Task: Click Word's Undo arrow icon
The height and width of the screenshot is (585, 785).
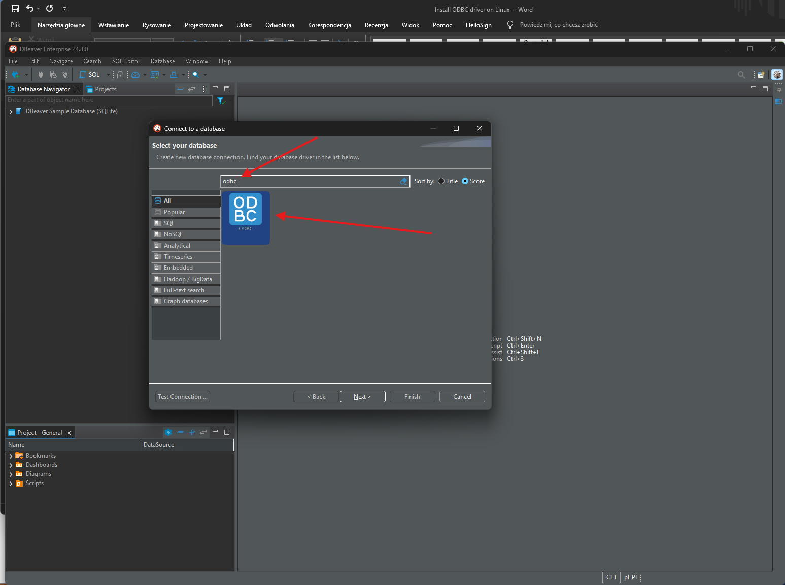Action: click(x=30, y=8)
